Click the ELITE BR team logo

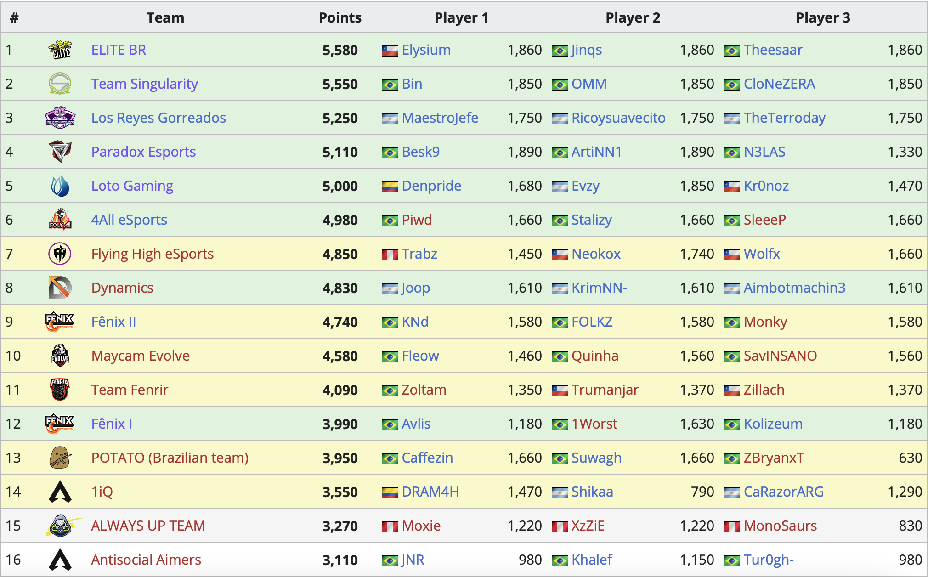tap(60, 50)
